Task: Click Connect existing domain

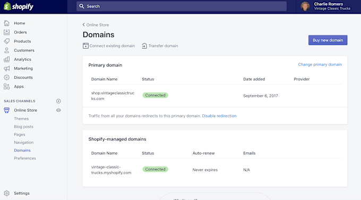Action: (112, 46)
